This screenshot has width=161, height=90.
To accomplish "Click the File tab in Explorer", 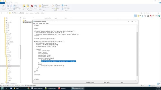I will click(2, 3).
